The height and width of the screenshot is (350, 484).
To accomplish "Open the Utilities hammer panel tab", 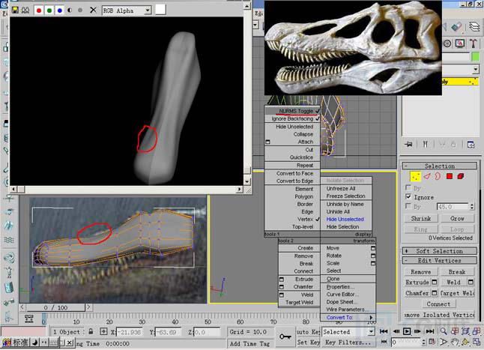I will (x=474, y=43).
